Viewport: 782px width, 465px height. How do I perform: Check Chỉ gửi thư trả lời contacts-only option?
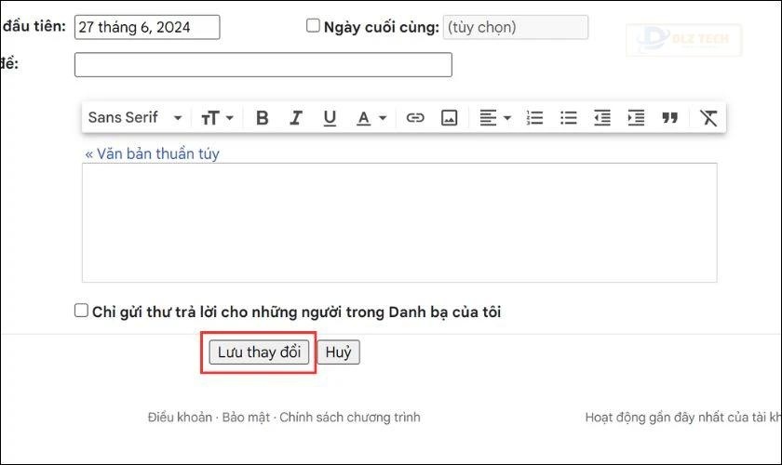(x=81, y=311)
